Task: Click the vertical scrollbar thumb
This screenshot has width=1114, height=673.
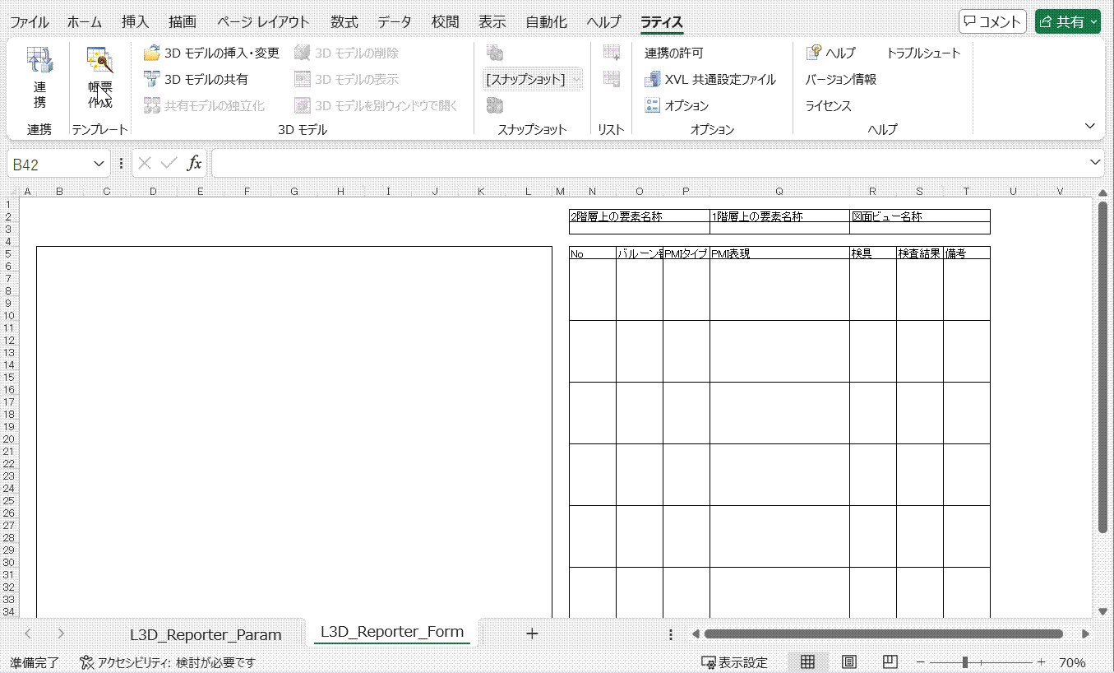Action: coord(1102,366)
